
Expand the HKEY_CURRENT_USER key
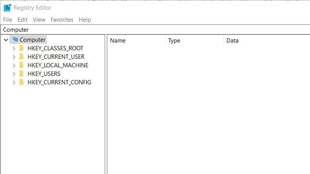pos(14,57)
